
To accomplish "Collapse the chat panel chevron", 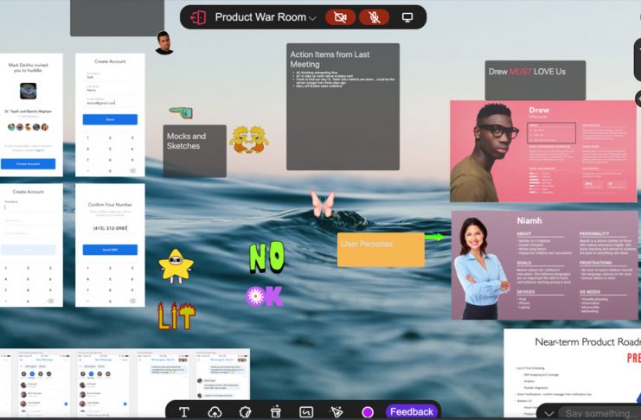I will click(x=548, y=413).
